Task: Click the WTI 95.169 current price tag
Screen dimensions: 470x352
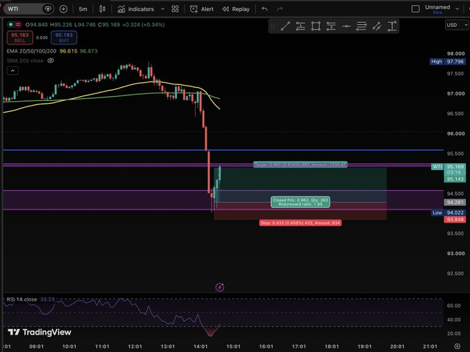Action: tap(449, 167)
